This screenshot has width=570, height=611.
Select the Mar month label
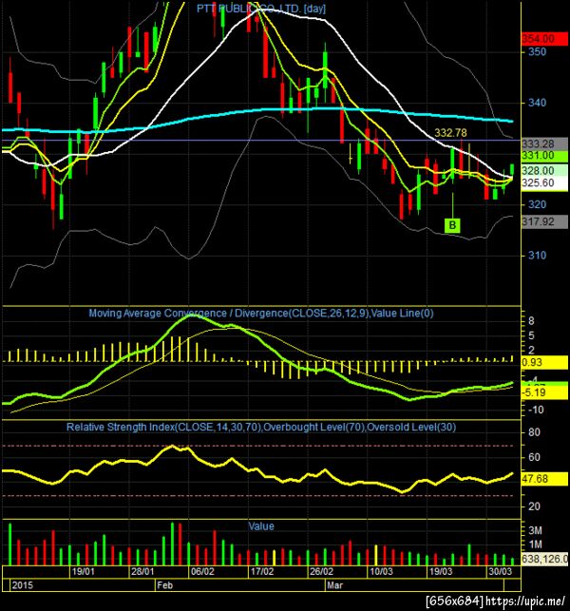(x=334, y=585)
